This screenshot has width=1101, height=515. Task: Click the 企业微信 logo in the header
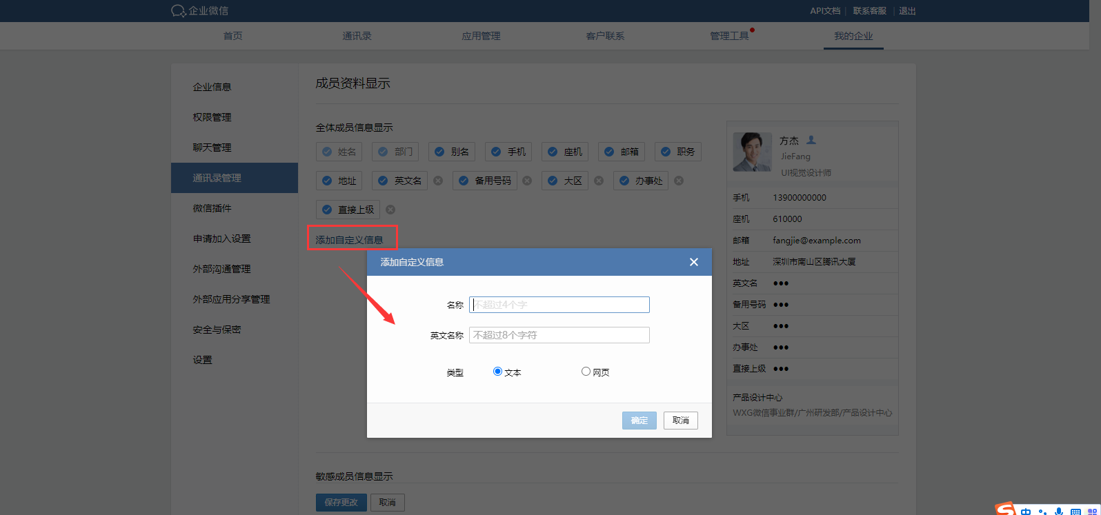[199, 11]
